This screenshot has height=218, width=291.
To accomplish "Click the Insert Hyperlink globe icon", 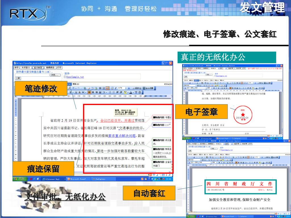I will (85, 88).
